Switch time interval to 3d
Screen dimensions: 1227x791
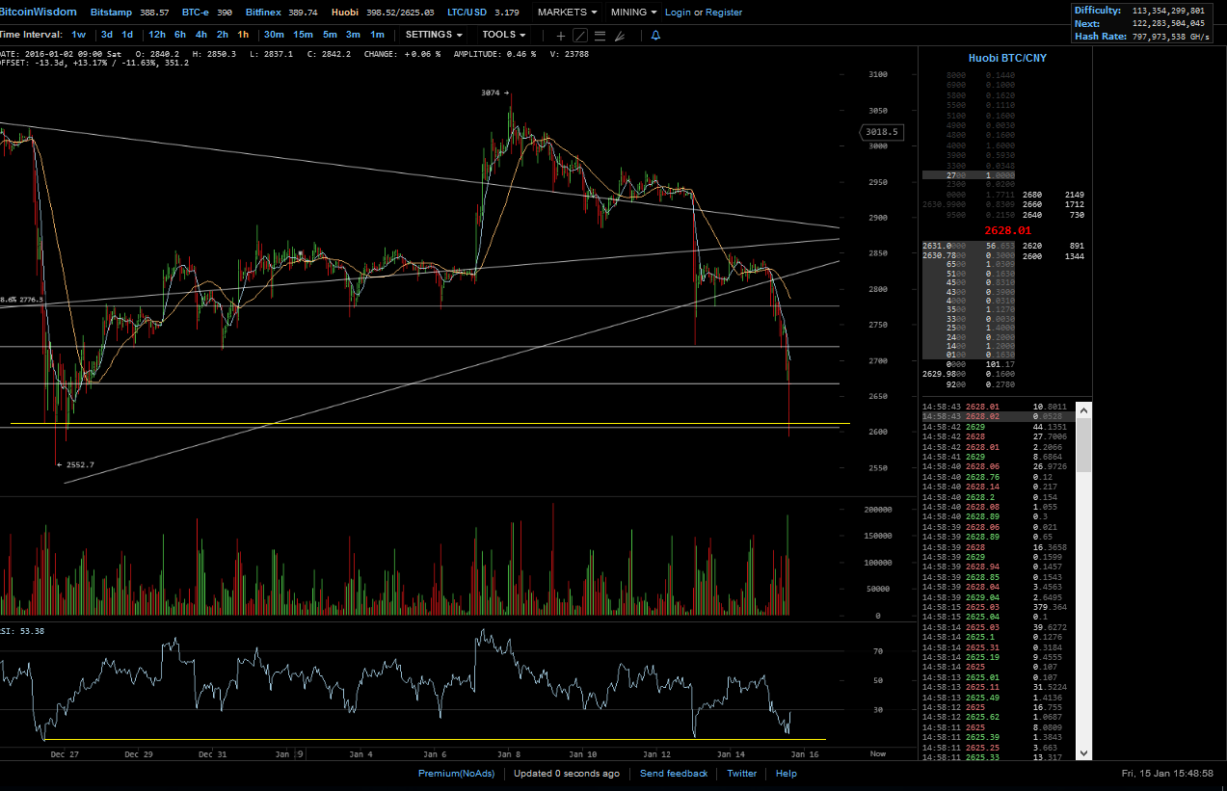(x=107, y=35)
